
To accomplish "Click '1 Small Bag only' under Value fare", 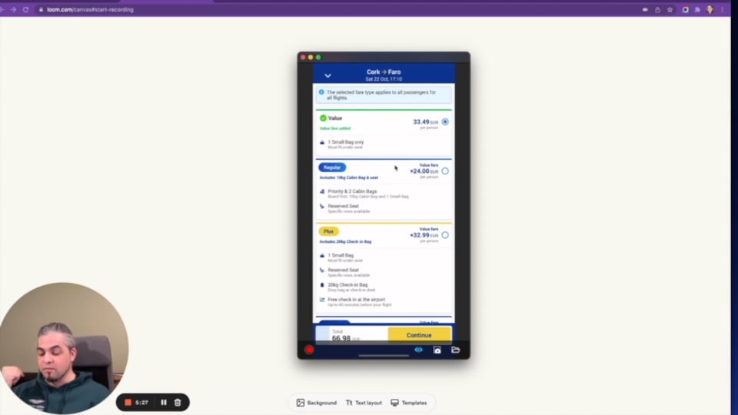I will (x=345, y=142).
